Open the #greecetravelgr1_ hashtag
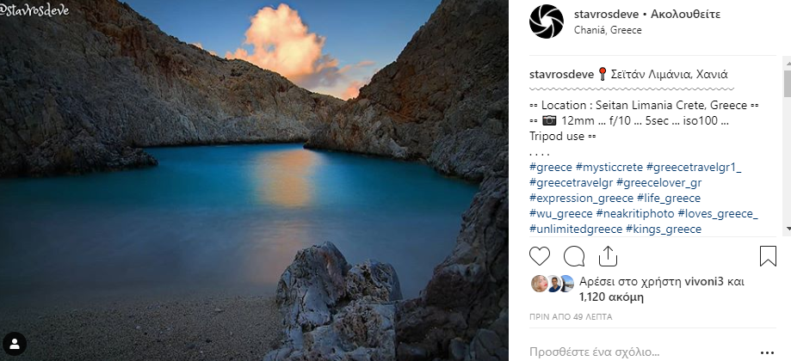Image resolution: width=791 pixels, height=361 pixels. (x=694, y=167)
